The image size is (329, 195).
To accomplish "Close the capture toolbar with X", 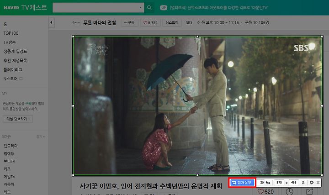I will coord(318,183).
